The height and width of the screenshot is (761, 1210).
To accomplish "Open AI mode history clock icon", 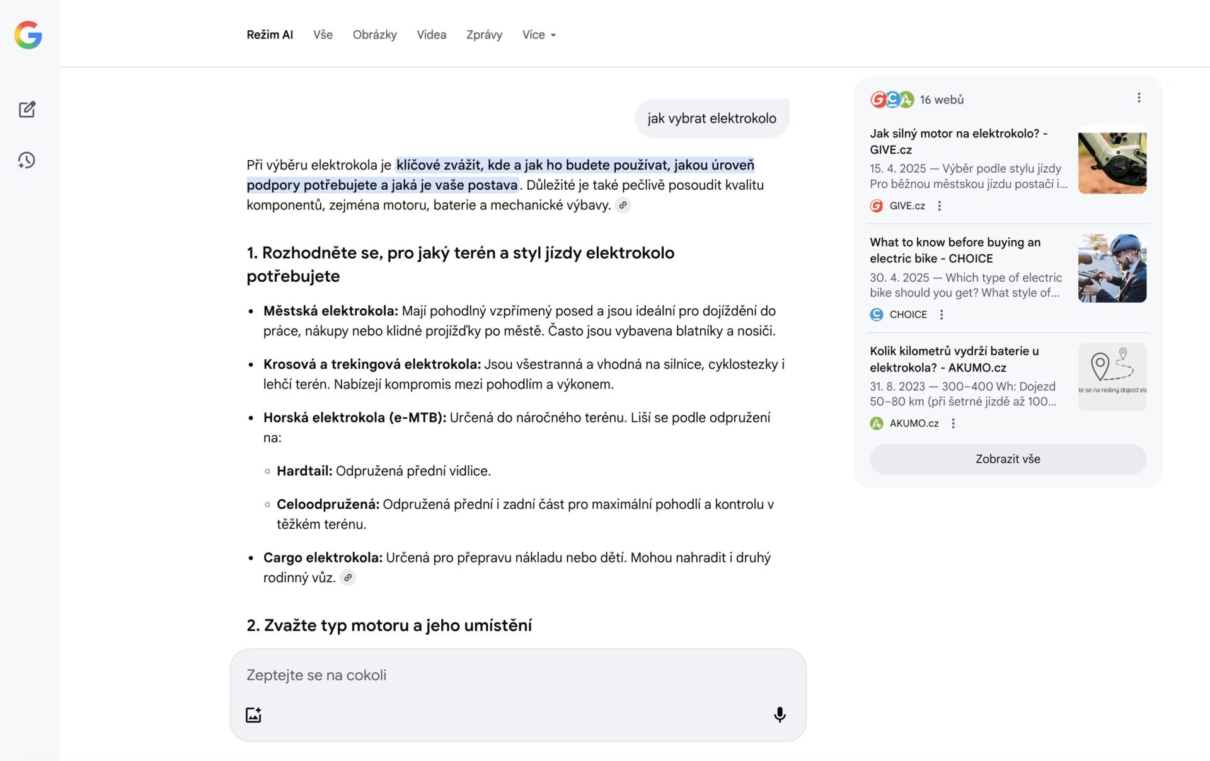I will coord(26,160).
